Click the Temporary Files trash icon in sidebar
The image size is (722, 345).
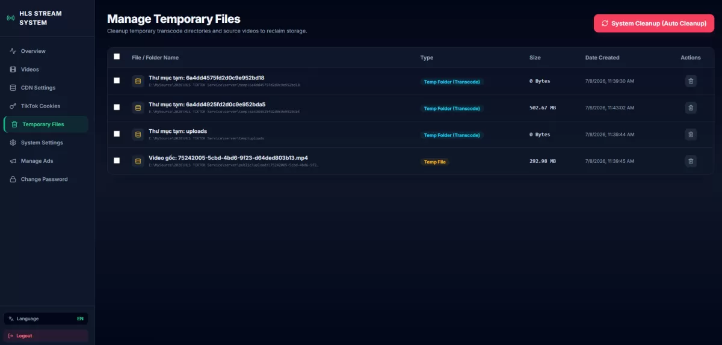click(15, 124)
